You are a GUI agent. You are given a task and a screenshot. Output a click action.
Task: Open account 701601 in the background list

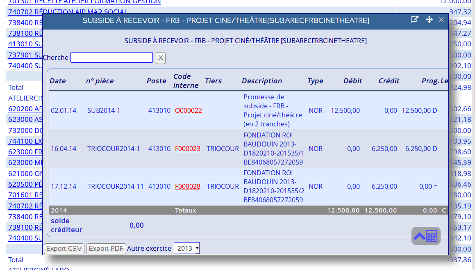pos(25,195)
